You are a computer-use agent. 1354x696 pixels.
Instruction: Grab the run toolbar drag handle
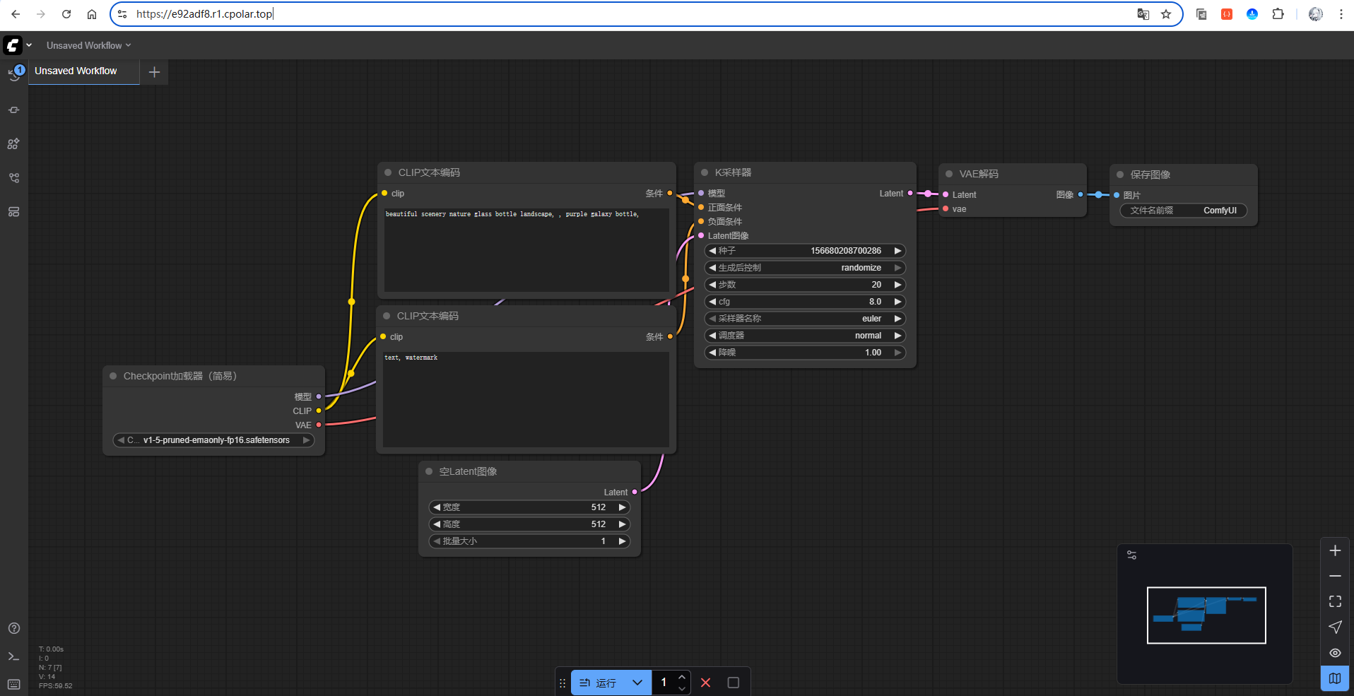[563, 683]
